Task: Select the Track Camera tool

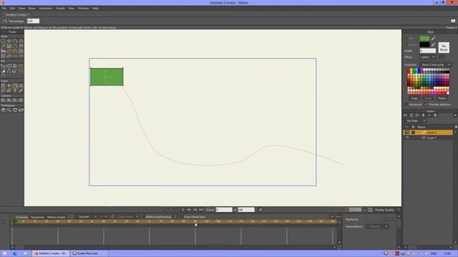Action: pyautogui.click(x=3, y=100)
